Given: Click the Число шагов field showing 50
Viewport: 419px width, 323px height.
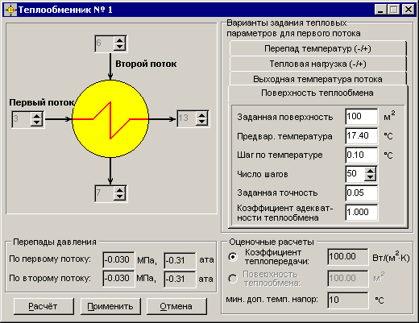Looking at the screenshot, I should pyautogui.click(x=355, y=174).
